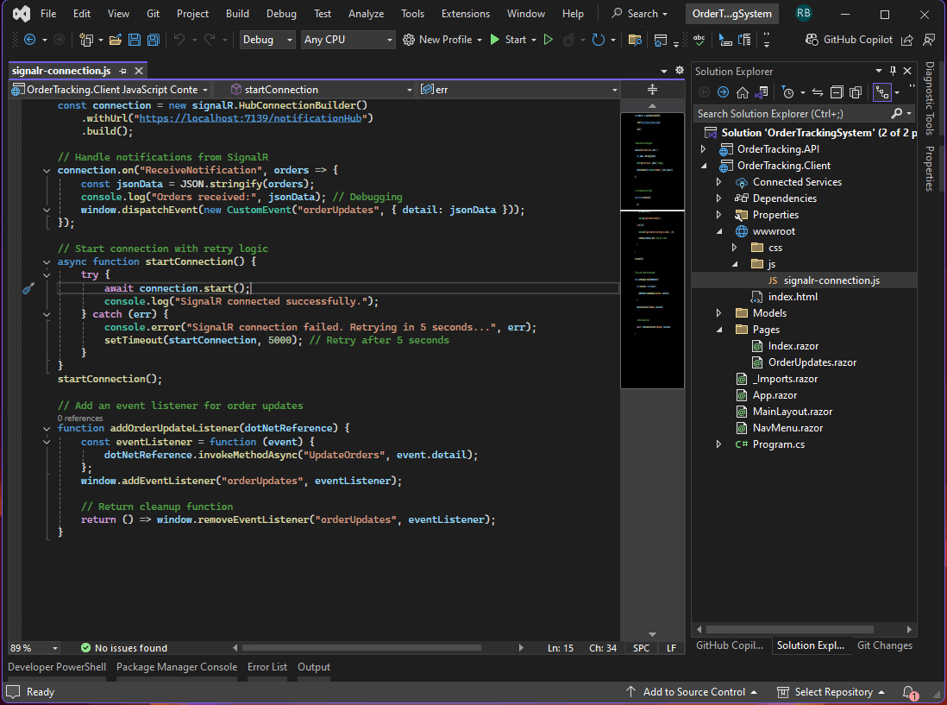Click Sync with Active Document icon
Viewport: 947px width, 705px height.
coord(818,92)
